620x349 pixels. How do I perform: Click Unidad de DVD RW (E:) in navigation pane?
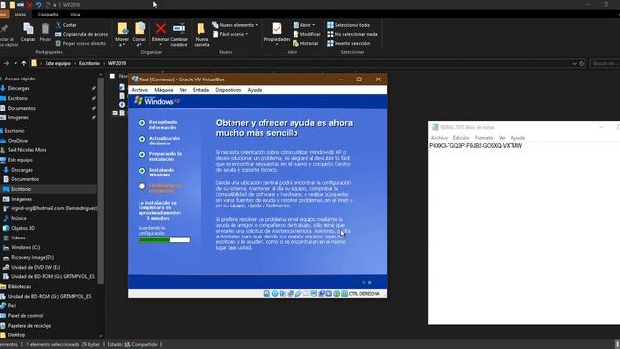pyautogui.click(x=35, y=268)
